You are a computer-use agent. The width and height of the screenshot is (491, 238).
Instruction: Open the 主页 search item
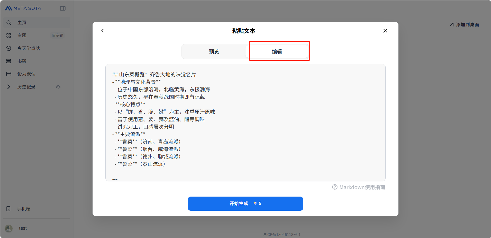click(22, 23)
